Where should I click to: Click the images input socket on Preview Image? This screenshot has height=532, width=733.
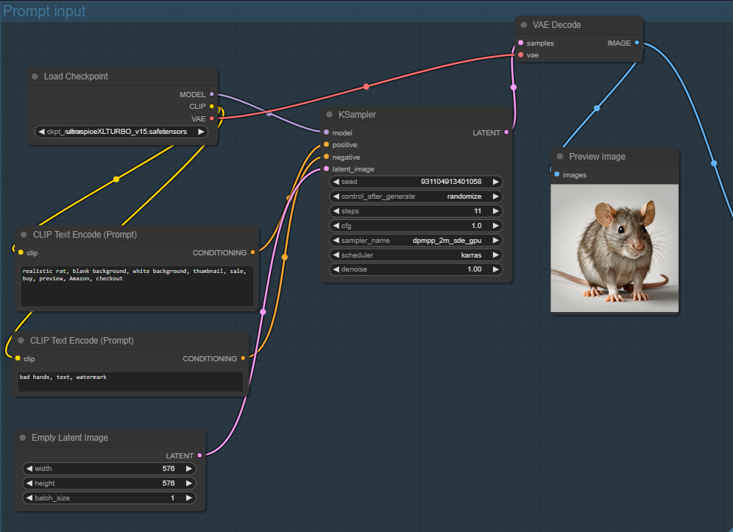pos(557,174)
